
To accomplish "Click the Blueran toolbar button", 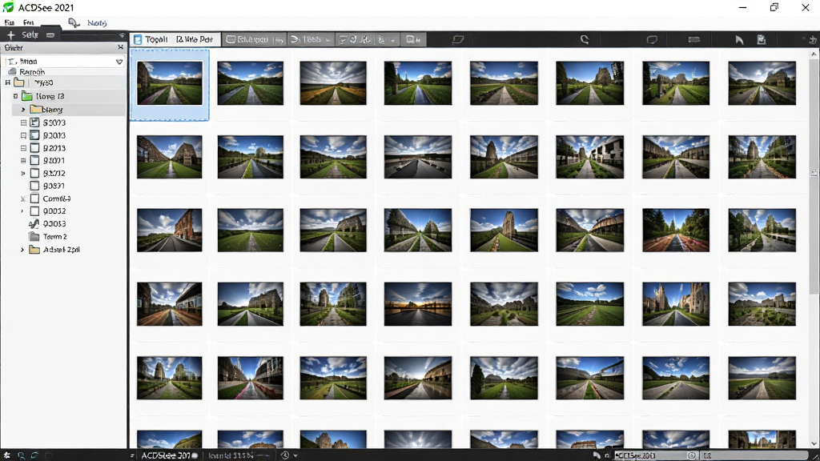I will tap(255, 40).
